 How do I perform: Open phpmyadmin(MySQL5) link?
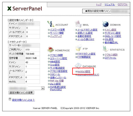tap(88, 75)
